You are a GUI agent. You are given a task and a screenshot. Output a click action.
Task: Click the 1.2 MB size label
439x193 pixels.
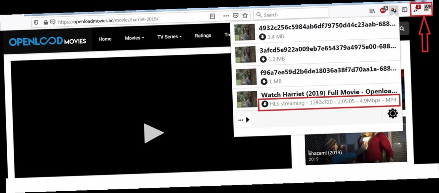277,59
